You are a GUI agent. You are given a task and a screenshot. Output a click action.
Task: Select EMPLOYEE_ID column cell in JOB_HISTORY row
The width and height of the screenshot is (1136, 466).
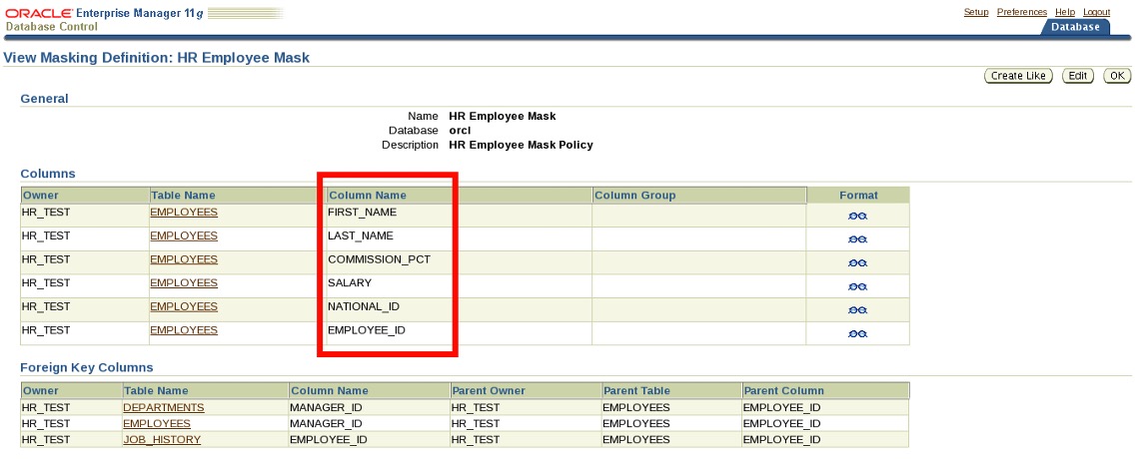tap(370, 439)
